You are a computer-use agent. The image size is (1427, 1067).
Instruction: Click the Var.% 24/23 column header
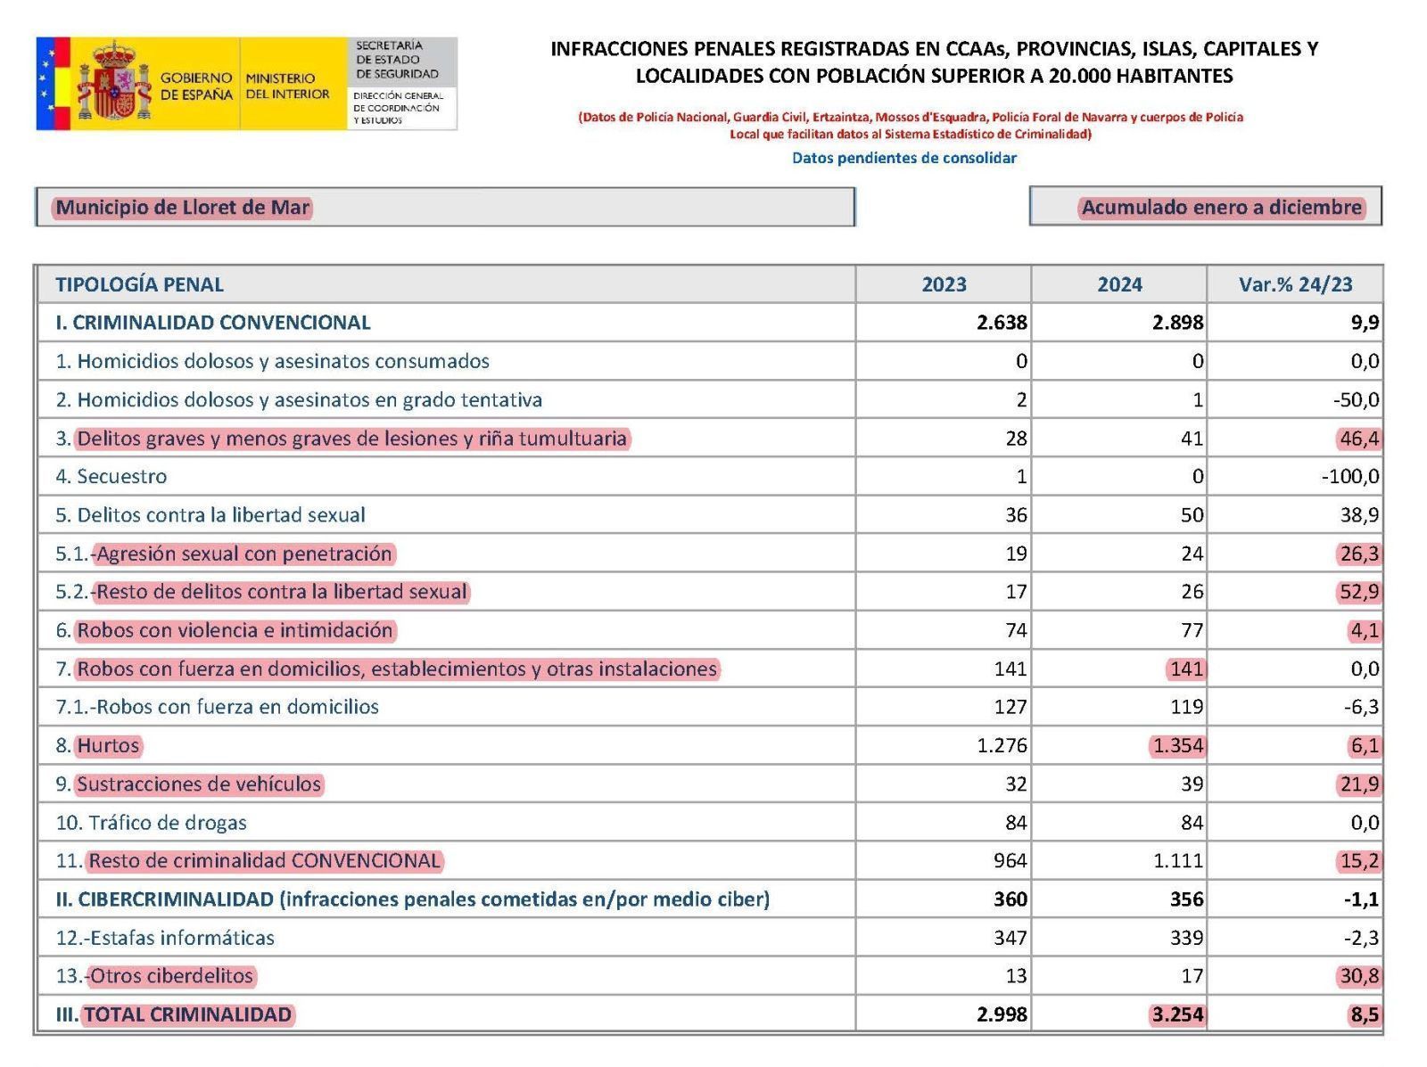(1295, 284)
